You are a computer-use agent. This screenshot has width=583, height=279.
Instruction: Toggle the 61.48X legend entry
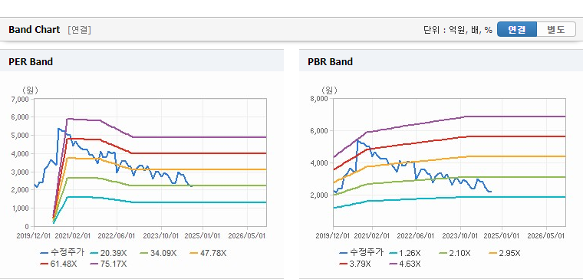coord(58,264)
